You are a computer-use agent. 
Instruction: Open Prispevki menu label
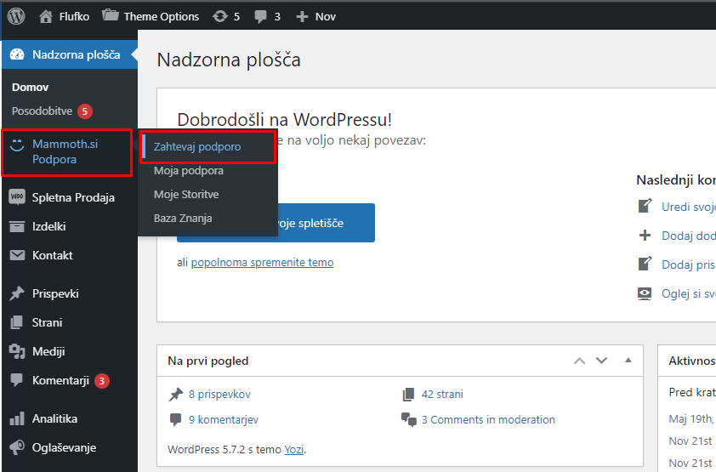(55, 293)
